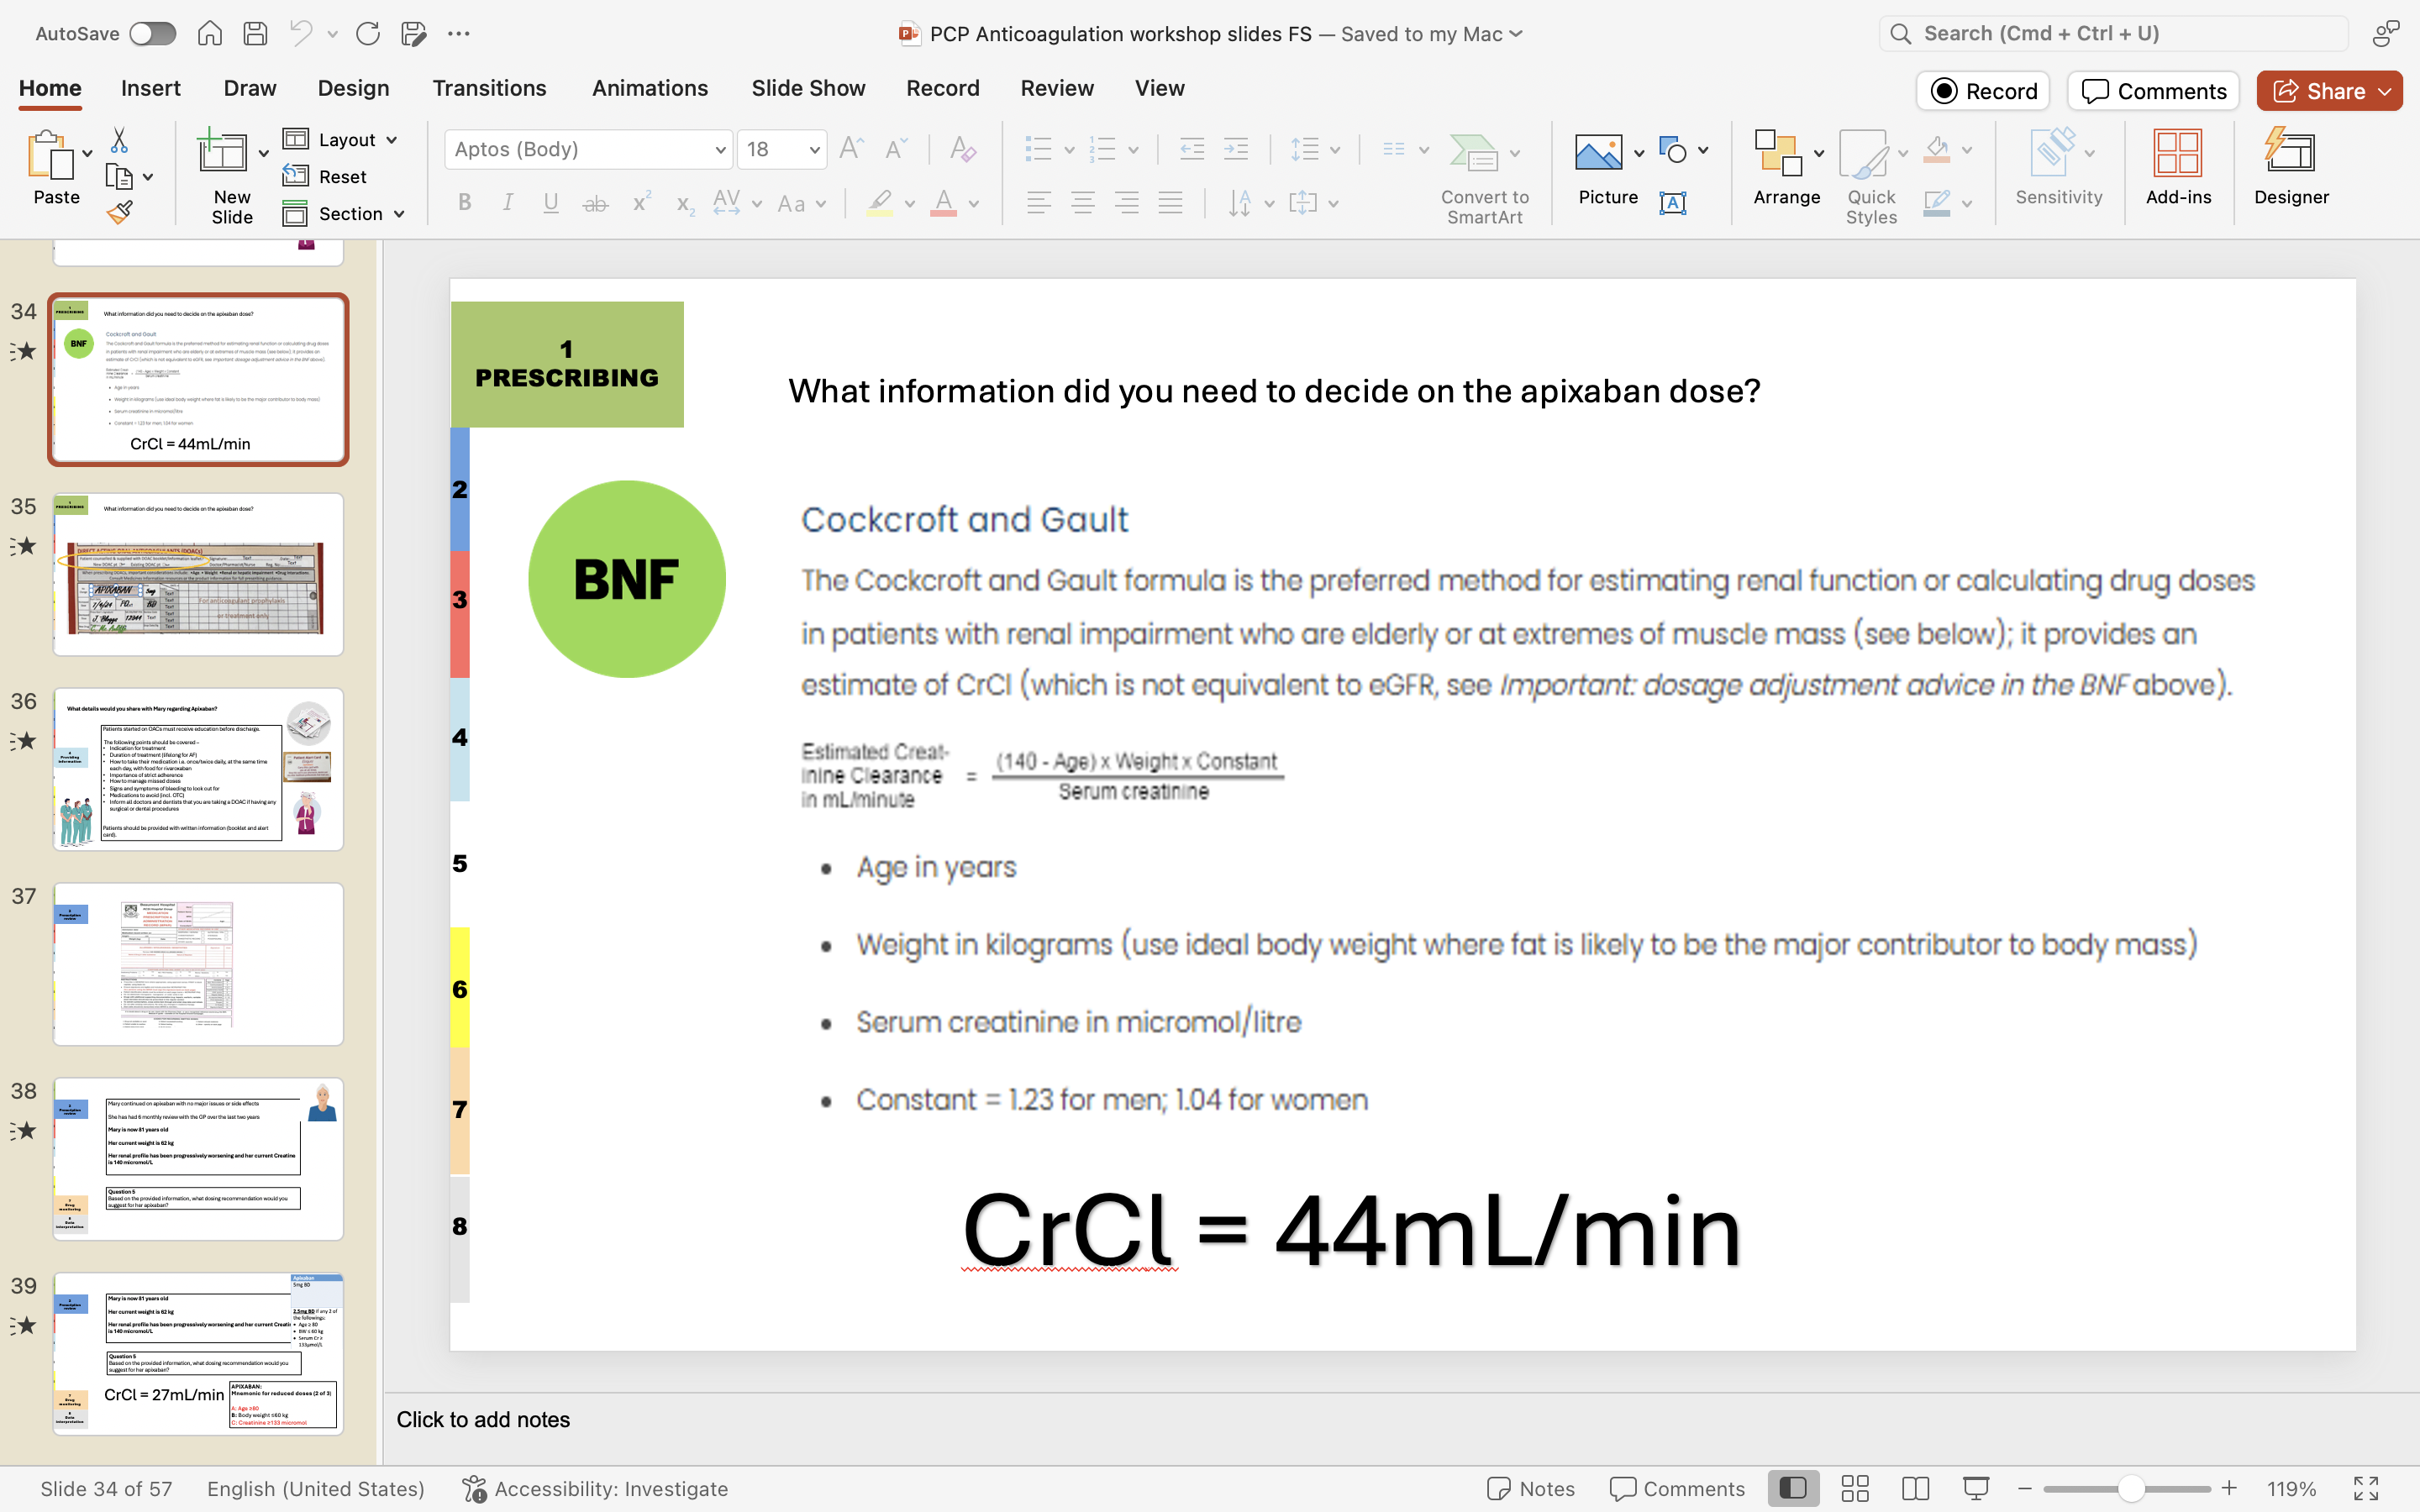This screenshot has width=2420, height=1512.
Task: Expand the document title dropdown chevron
Action: point(1516,33)
